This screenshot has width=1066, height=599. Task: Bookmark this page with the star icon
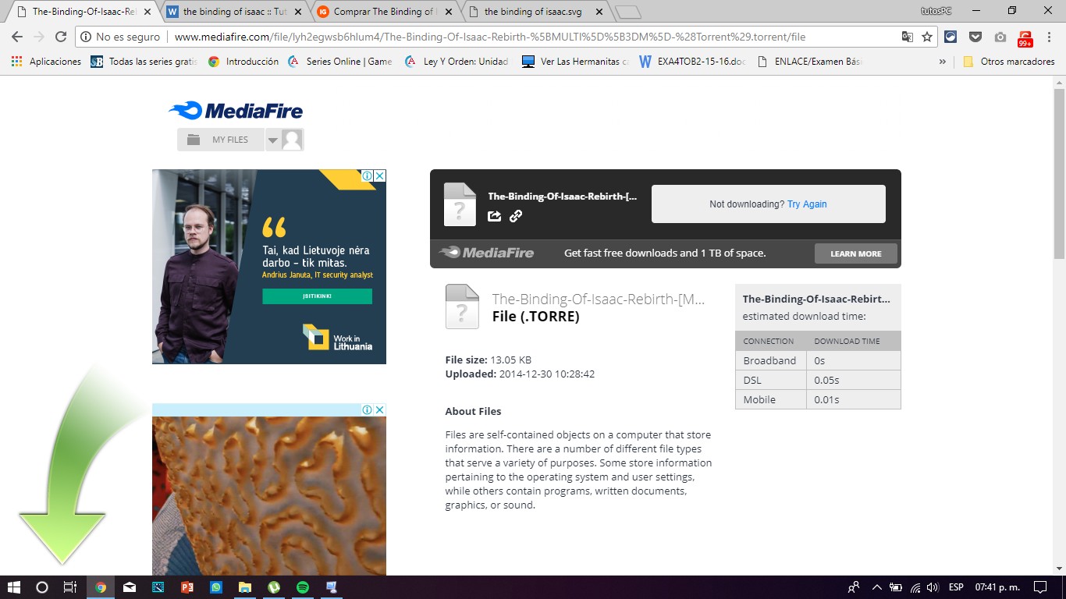click(x=927, y=37)
